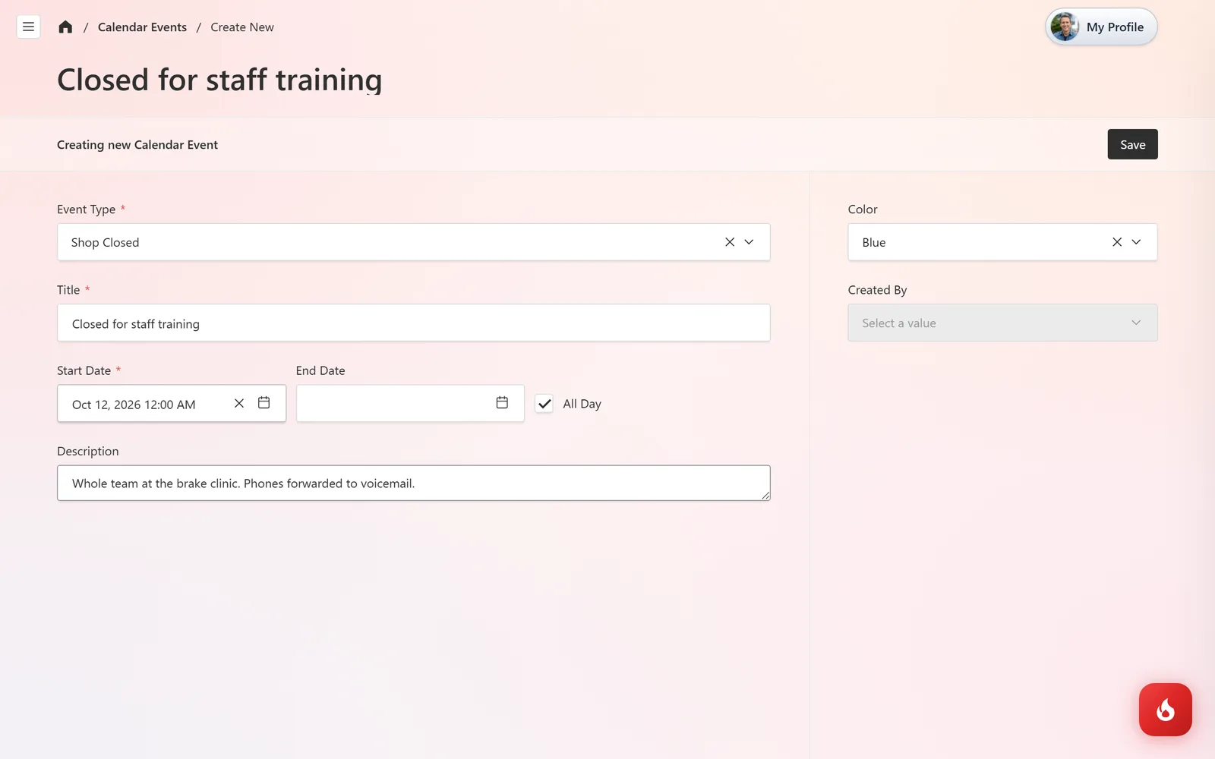Open the Created By select dropdown
Viewport: 1215px width, 759px height.
click(1002, 323)
